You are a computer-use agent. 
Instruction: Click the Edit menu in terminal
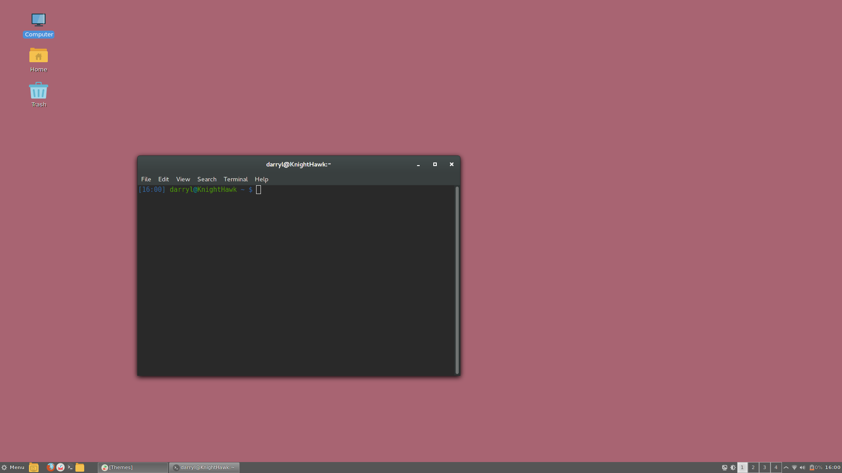[x=163, y=179]
